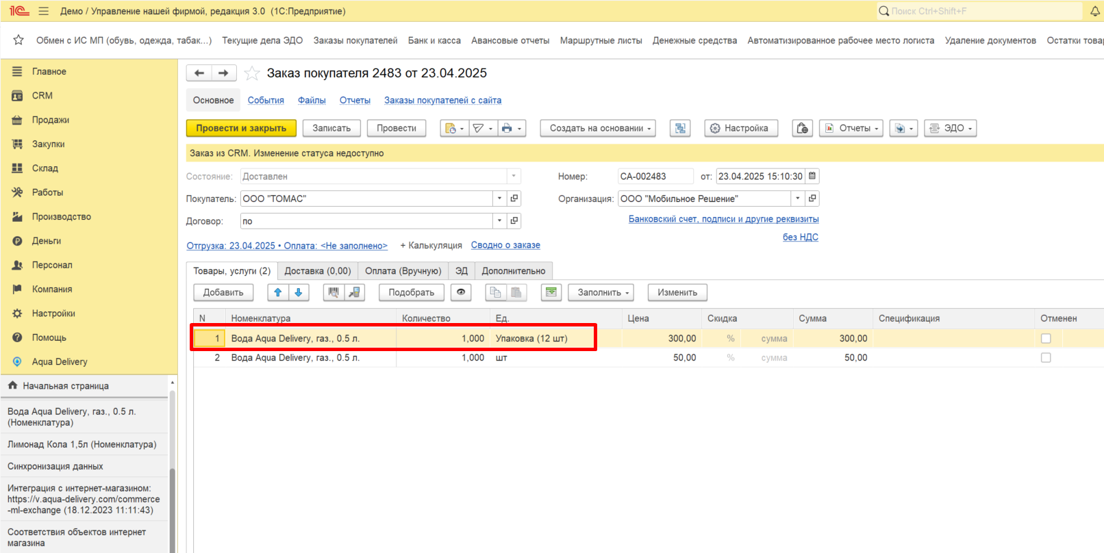Toggle the eye visibility button

click(462, 292)
